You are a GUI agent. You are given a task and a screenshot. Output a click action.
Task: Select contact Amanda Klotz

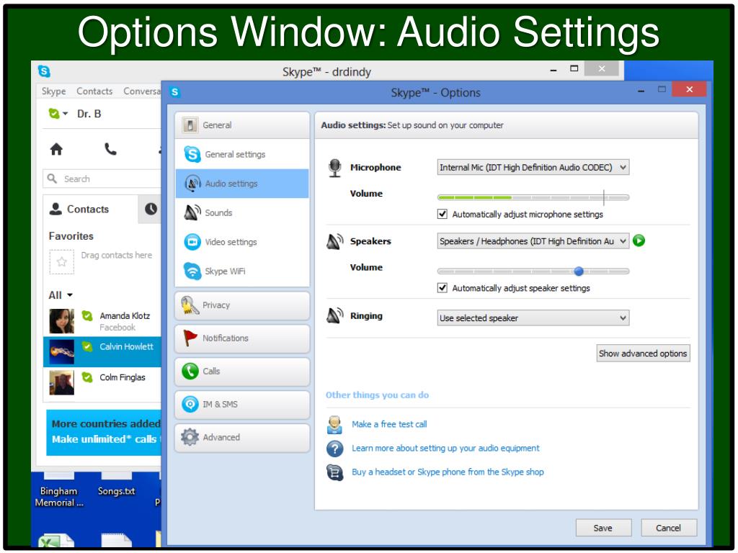coord(102,321)
